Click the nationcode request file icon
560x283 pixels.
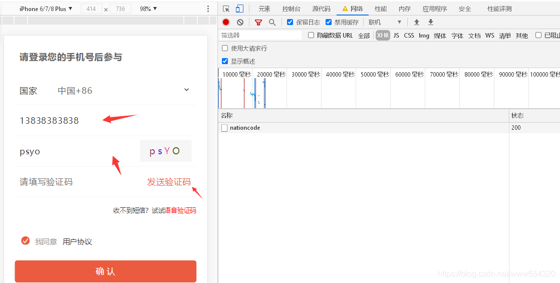pos(224,128)
